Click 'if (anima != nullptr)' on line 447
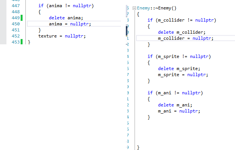This screenshot has width=235, height=150. tap(66, 6)
